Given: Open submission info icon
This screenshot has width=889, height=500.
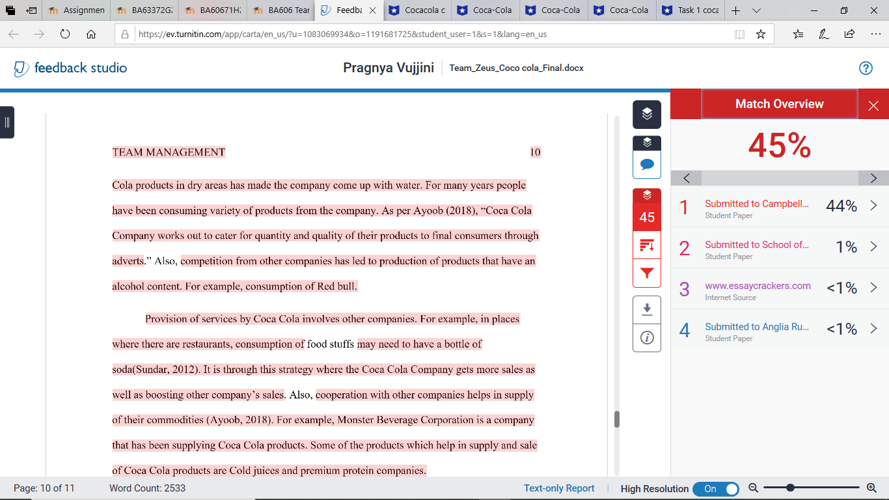Looking at the screenshot, I should (x=647, y=338).
